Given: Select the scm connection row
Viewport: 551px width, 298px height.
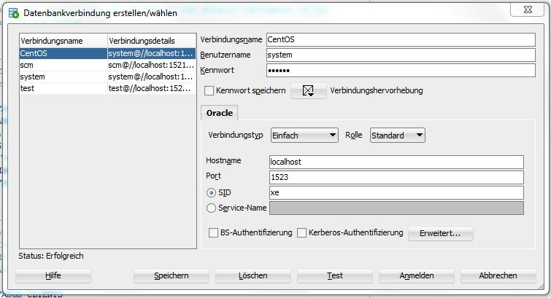Looking at the screenshot, I should [x=108, y=66].
